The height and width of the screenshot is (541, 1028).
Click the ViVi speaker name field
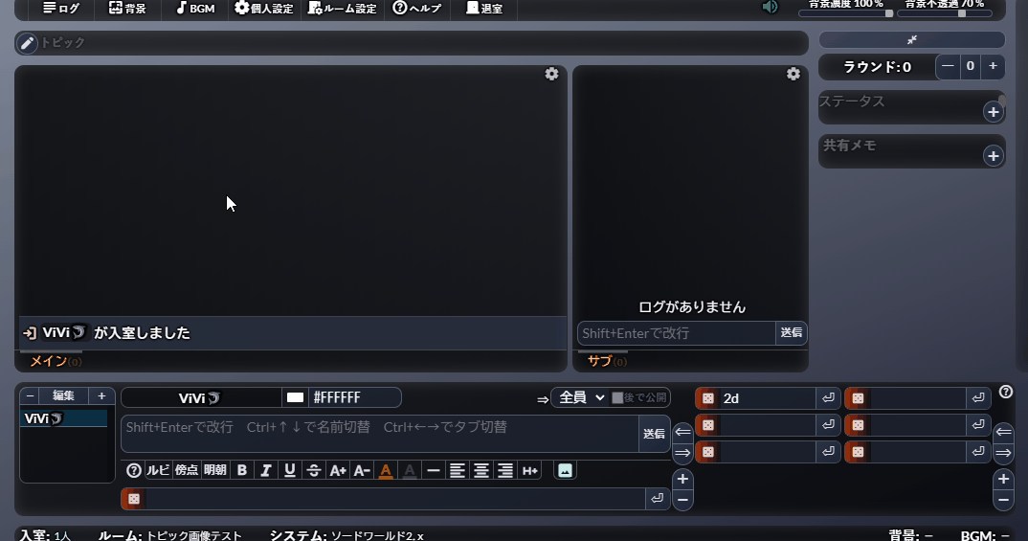pos(201,398)
